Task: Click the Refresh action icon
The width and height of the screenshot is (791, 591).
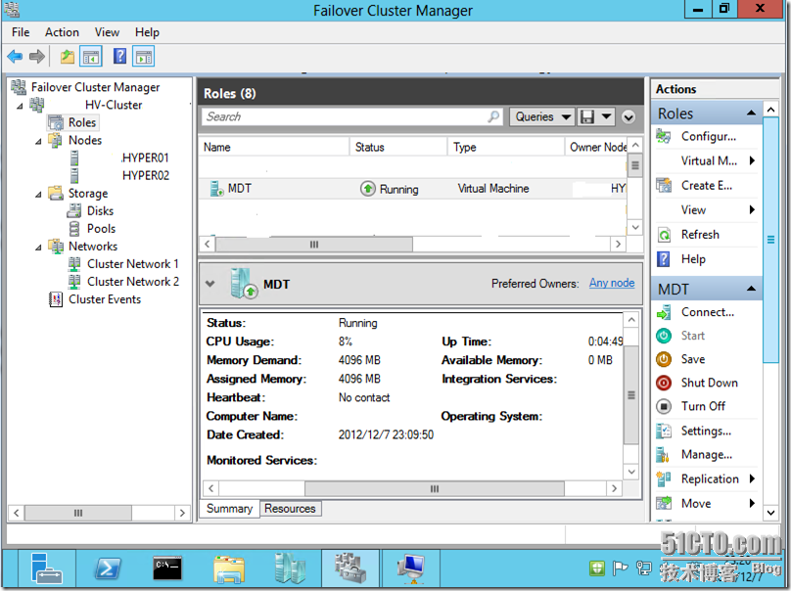Action: 664,235
